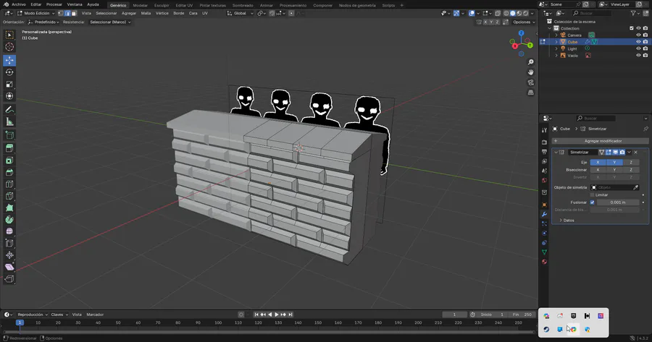Click the Fin frame 250 field
The height and width of the screenshot is (342, 652).
522,315
